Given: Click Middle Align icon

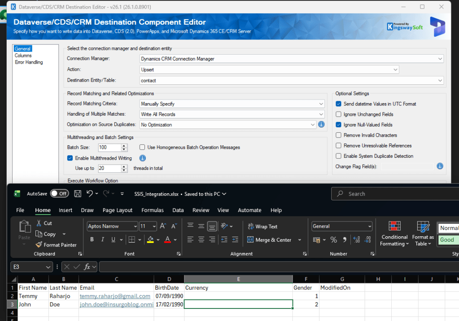Looking at the screenshot, I should [x=201, y=226].
